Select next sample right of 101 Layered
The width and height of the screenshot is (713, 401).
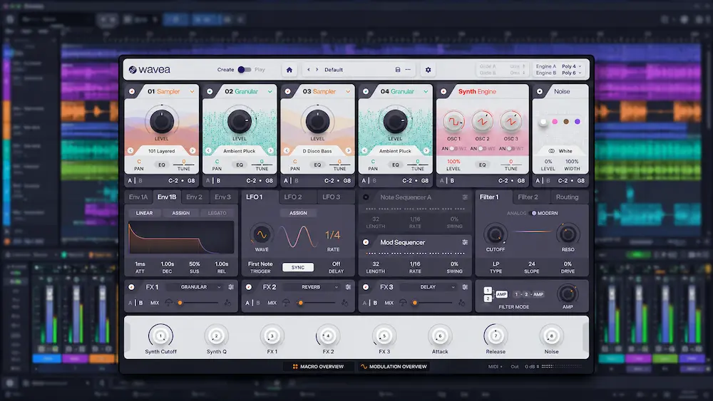193,151
